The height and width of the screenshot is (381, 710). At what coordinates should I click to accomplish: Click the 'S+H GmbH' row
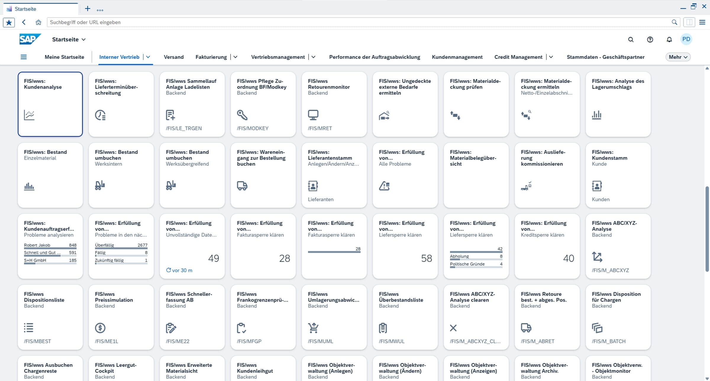click(x=50, y=261)
